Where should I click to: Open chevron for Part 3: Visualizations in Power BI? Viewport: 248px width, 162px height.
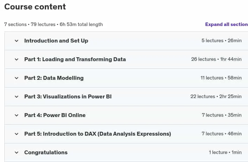[x=17, y=97]
